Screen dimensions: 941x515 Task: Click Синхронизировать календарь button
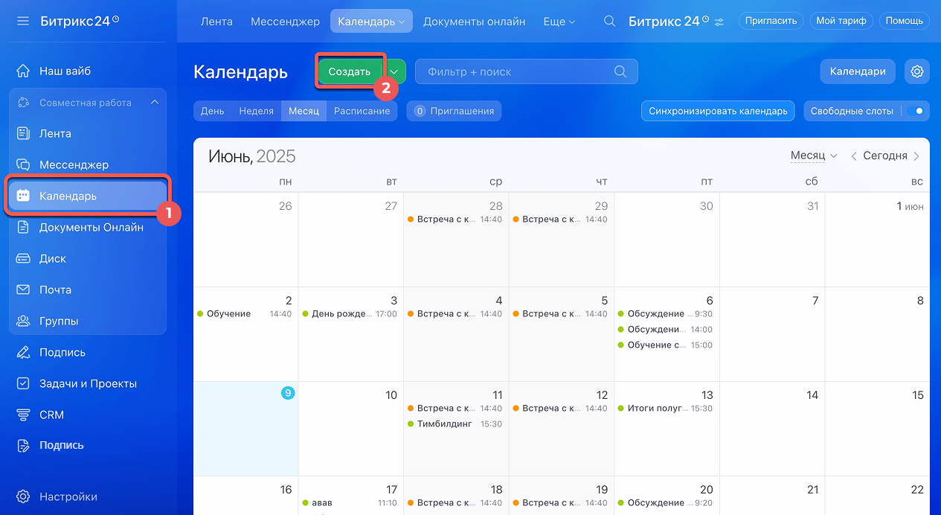(718, 111)
